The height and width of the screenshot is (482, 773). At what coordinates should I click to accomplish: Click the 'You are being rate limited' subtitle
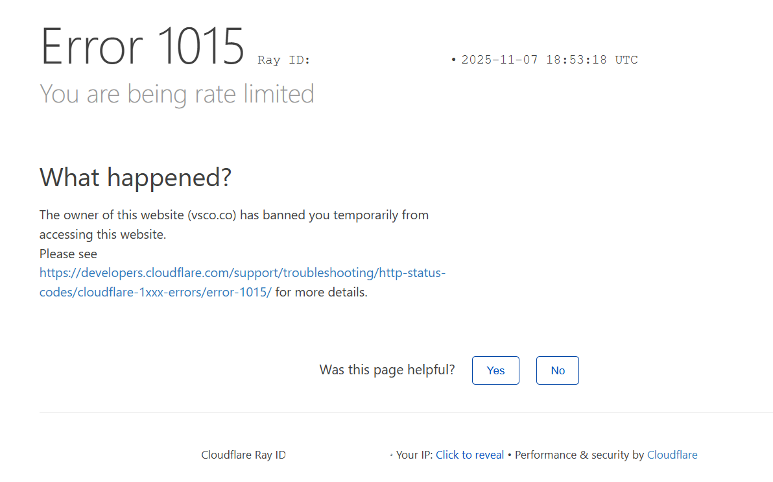click(176, 94)
